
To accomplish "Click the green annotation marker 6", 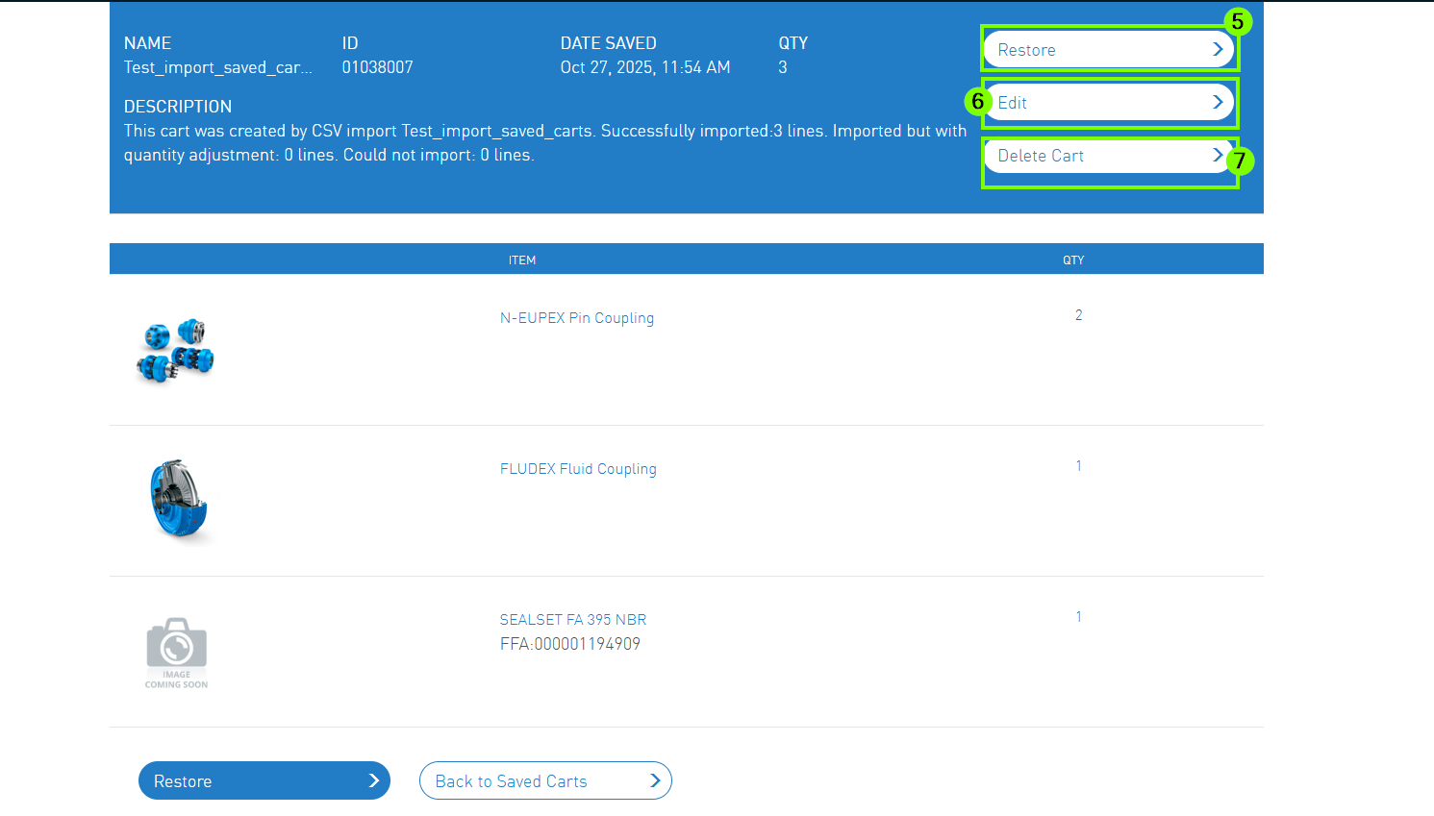I will click(977, 101).
